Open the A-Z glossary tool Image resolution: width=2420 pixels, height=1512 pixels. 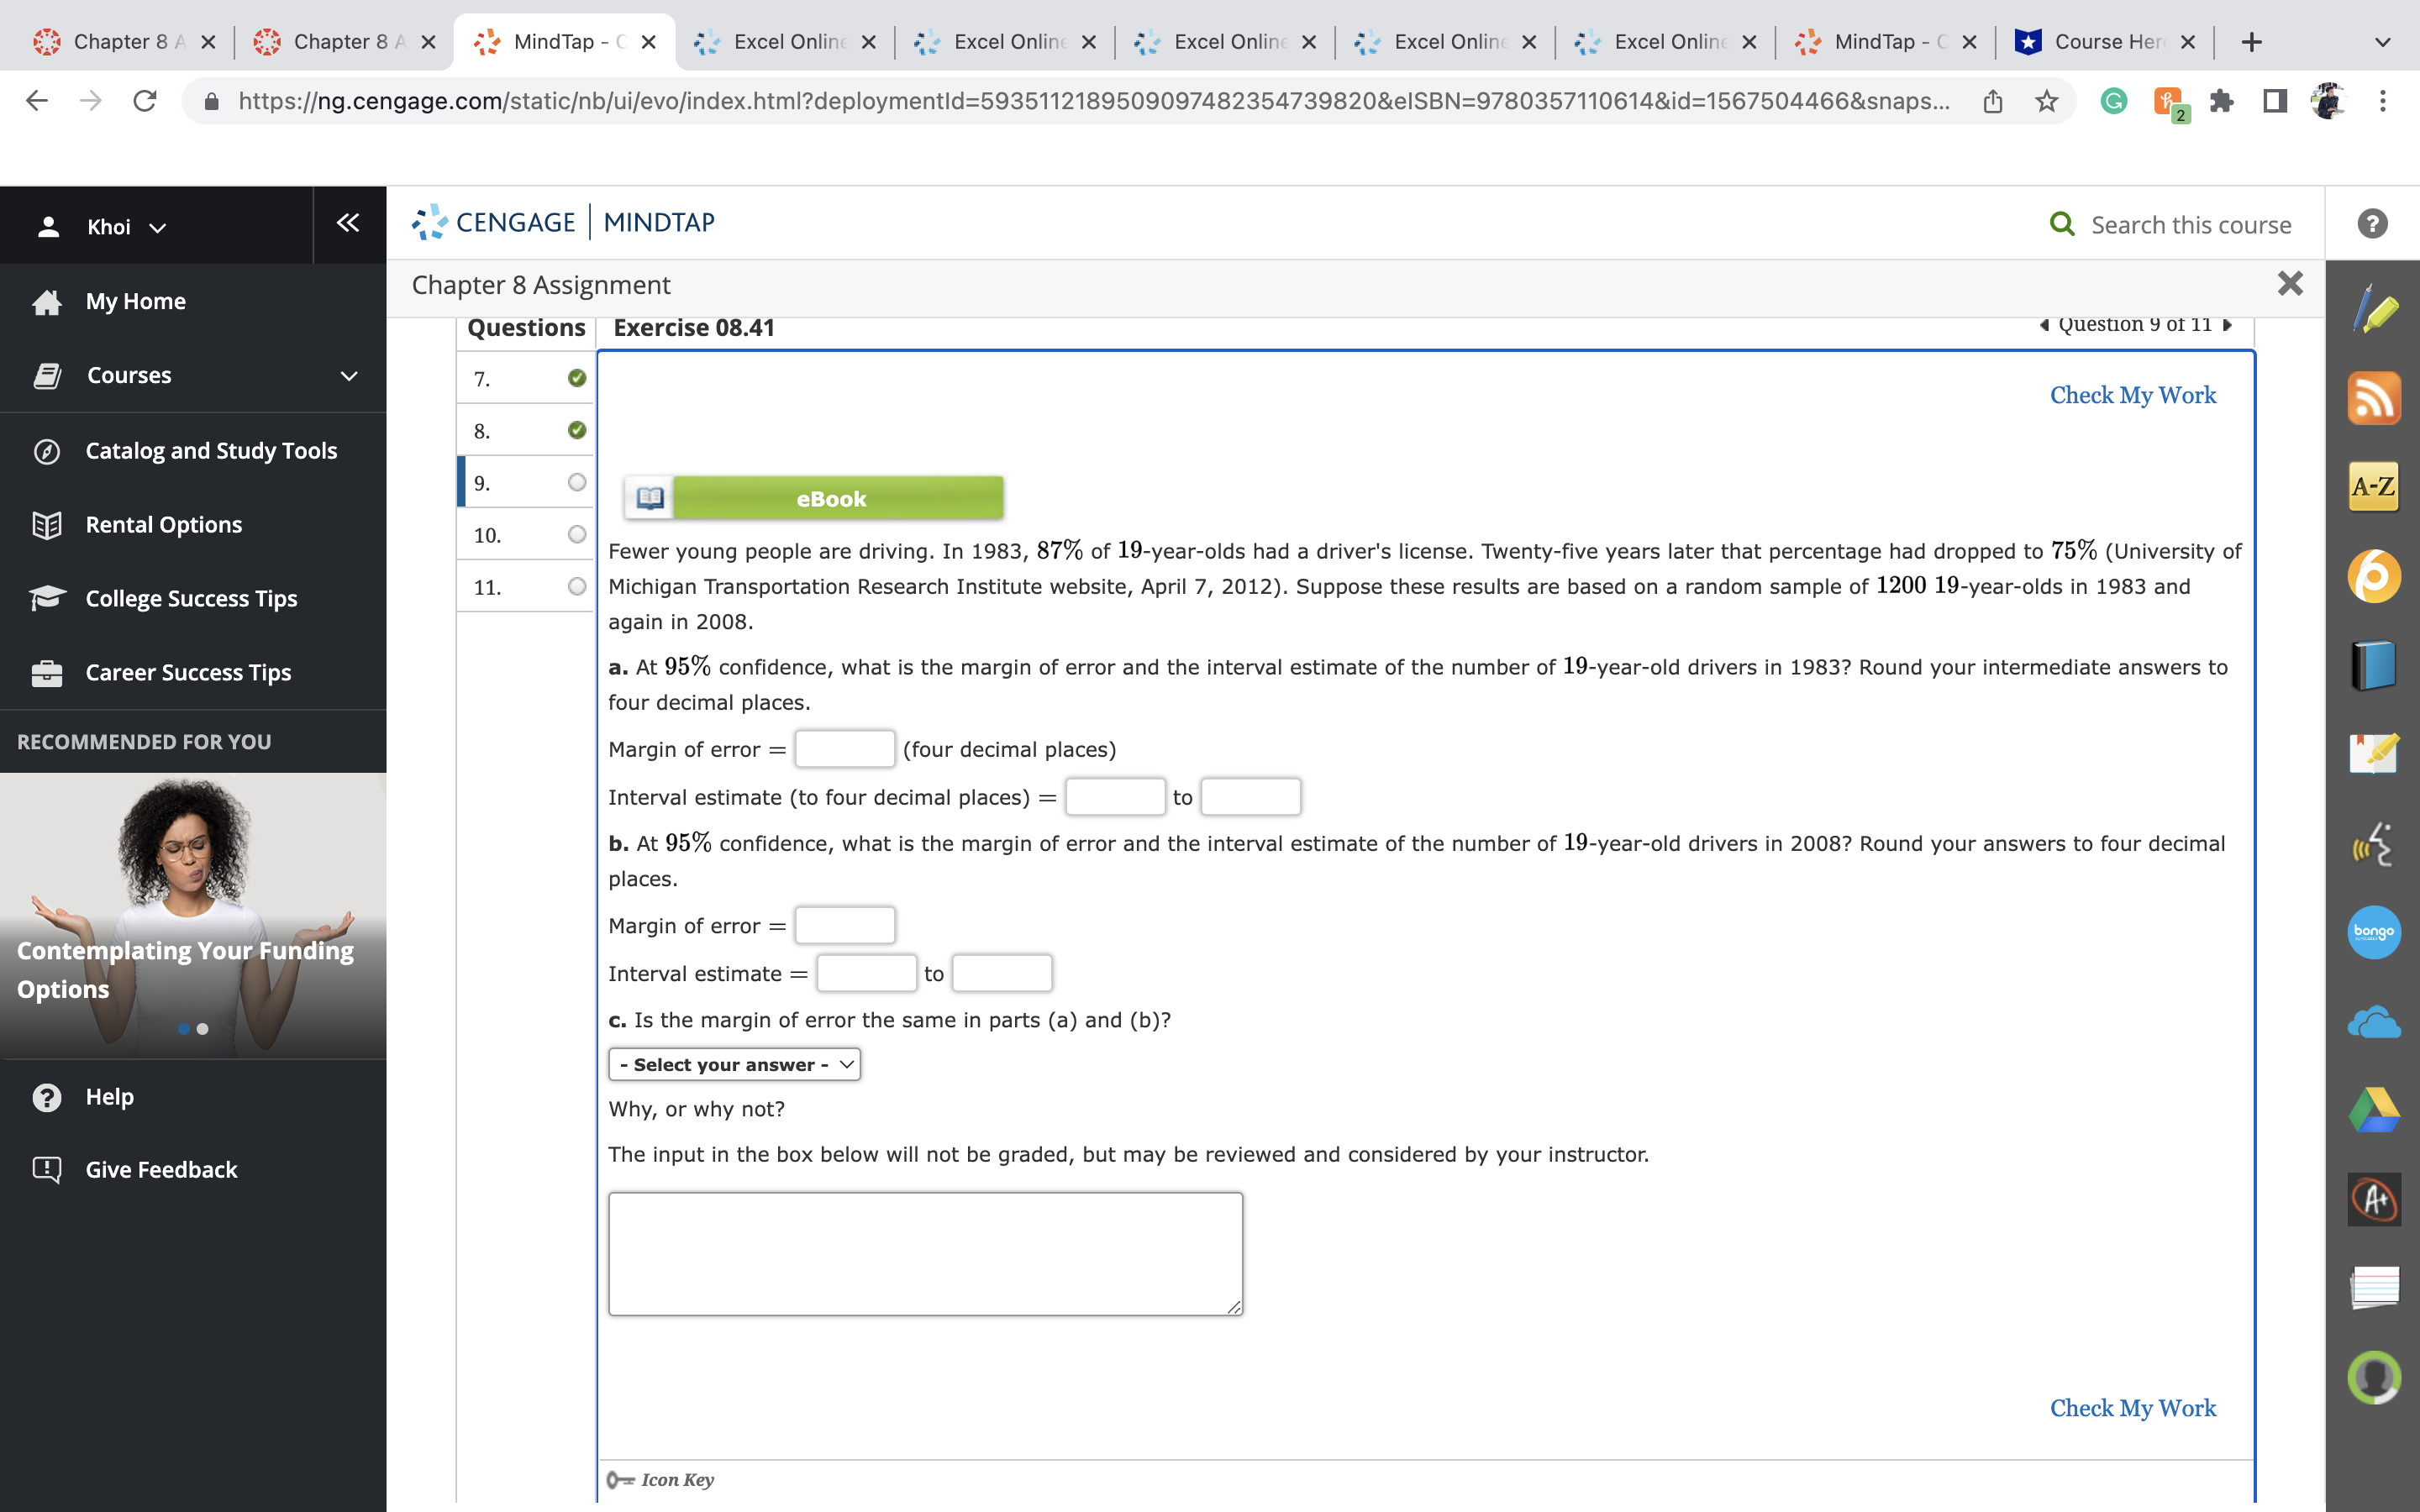point(2373,487)
